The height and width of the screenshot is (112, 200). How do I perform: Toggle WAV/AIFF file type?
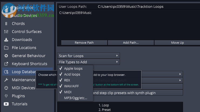pyautogui.click(x=75, y=86)
